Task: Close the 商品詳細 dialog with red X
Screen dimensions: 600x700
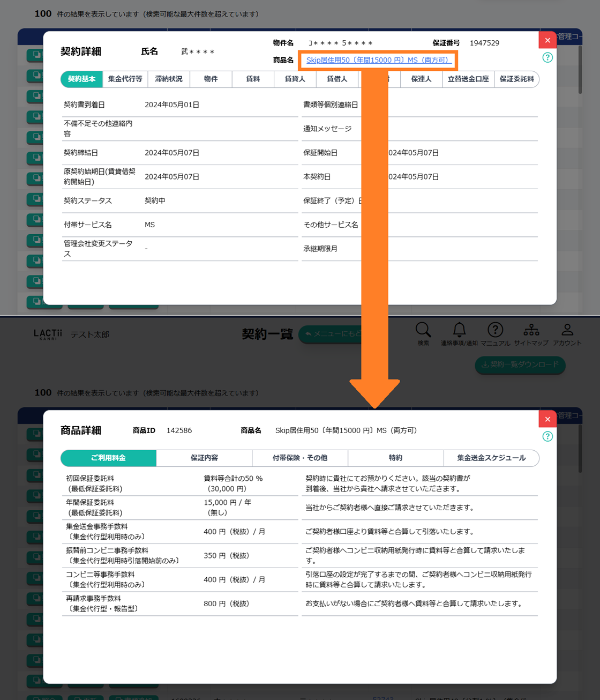Action: point(547,419)
